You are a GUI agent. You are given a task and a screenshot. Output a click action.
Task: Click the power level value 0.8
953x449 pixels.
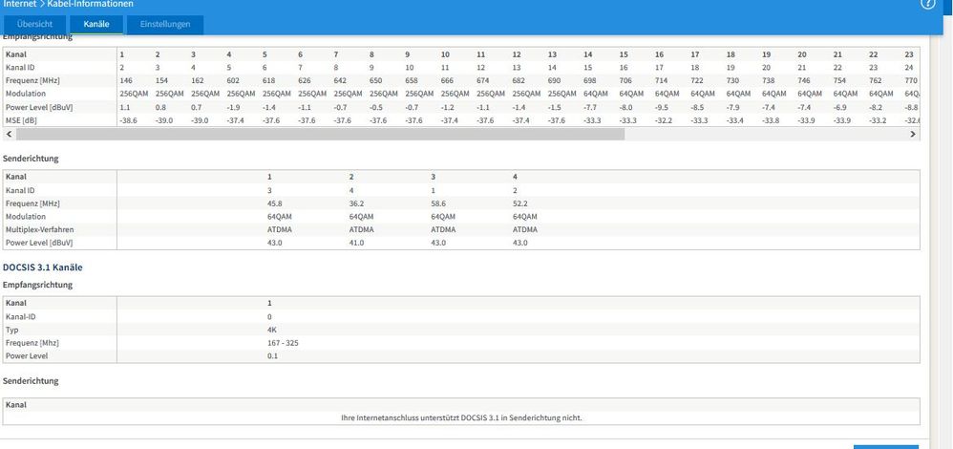(159, 107)
